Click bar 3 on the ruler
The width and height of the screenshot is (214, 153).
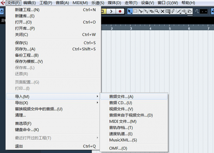(131, 28)
